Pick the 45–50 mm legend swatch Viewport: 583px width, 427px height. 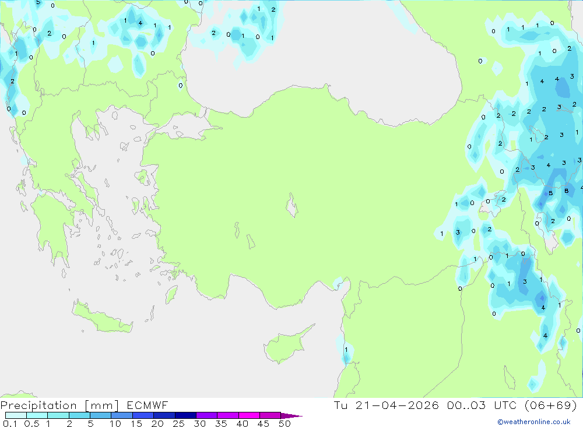(271, 415)
